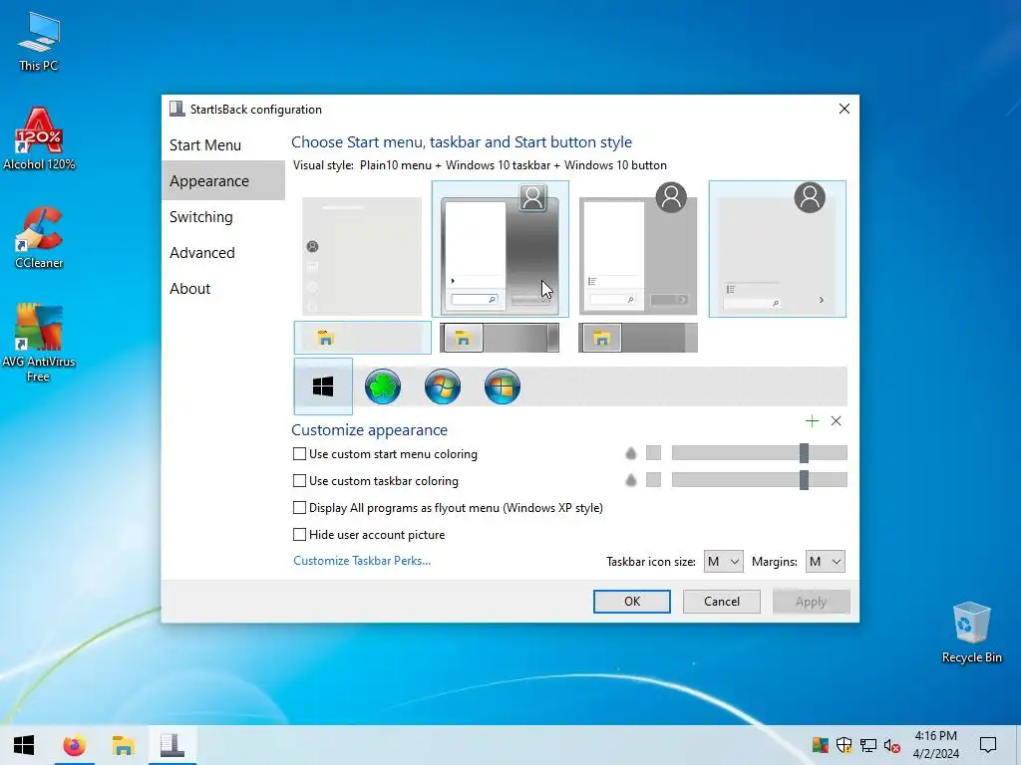Select the Windows 10 plain list menu style thumbnail
This screenshot has height=765, width=1021.
[x=362, y=256]
